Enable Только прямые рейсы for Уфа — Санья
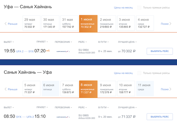177x124 pixels. pyautogui.click(x=144, y=8)
